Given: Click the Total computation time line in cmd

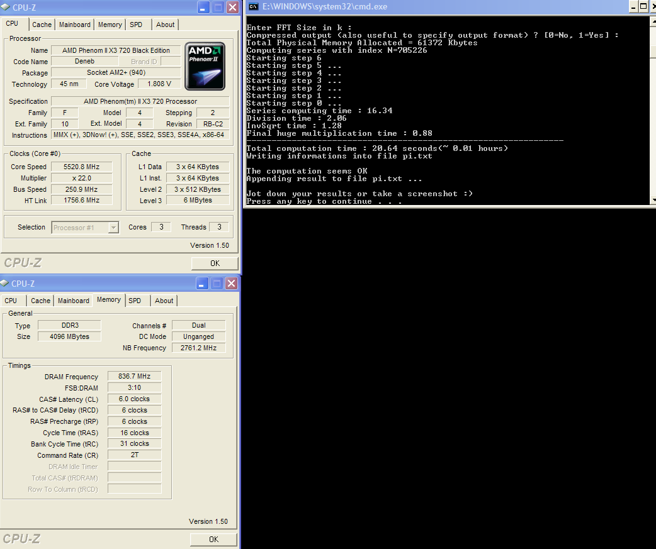Looking at the screenshot, I should [377, 148].
